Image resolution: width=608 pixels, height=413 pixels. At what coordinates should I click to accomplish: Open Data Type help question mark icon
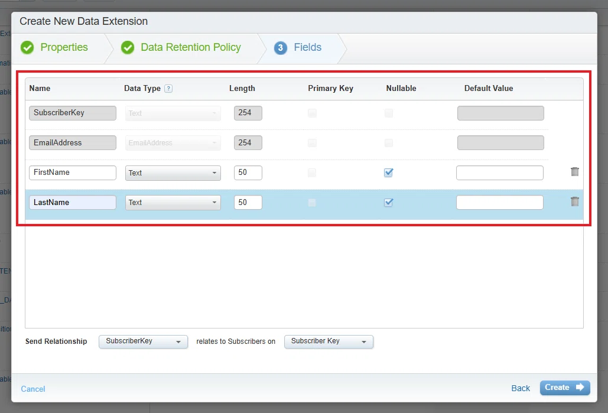[168, 89]
